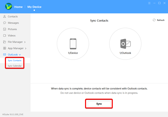Select the OutLook sidebar label
168x117 pixels.
(13, 55)
